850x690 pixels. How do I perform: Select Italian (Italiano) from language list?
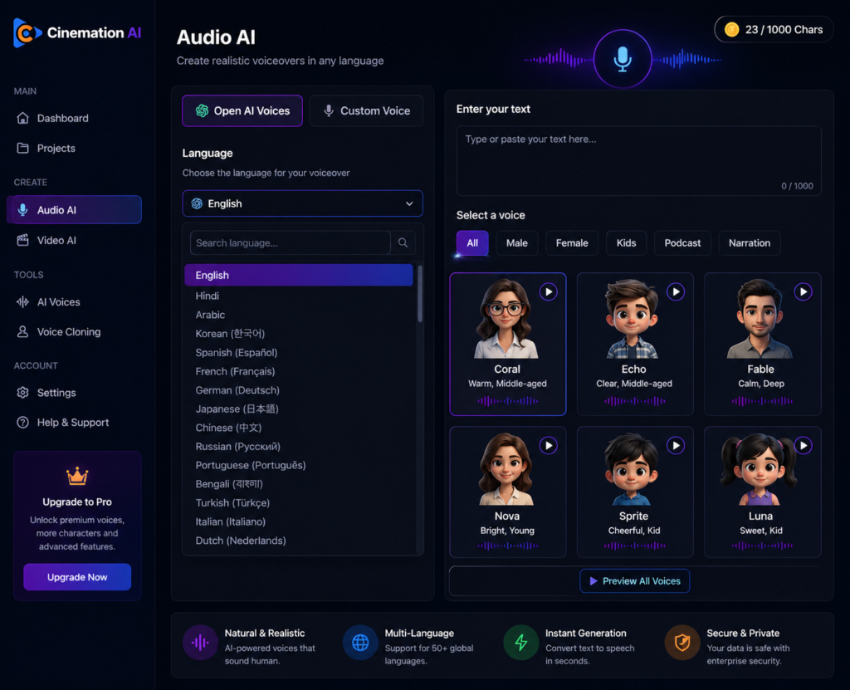point(299,521)
